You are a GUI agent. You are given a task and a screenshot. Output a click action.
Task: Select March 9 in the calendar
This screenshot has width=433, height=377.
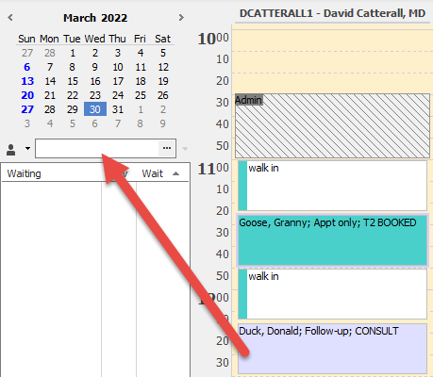coord(95,67)
